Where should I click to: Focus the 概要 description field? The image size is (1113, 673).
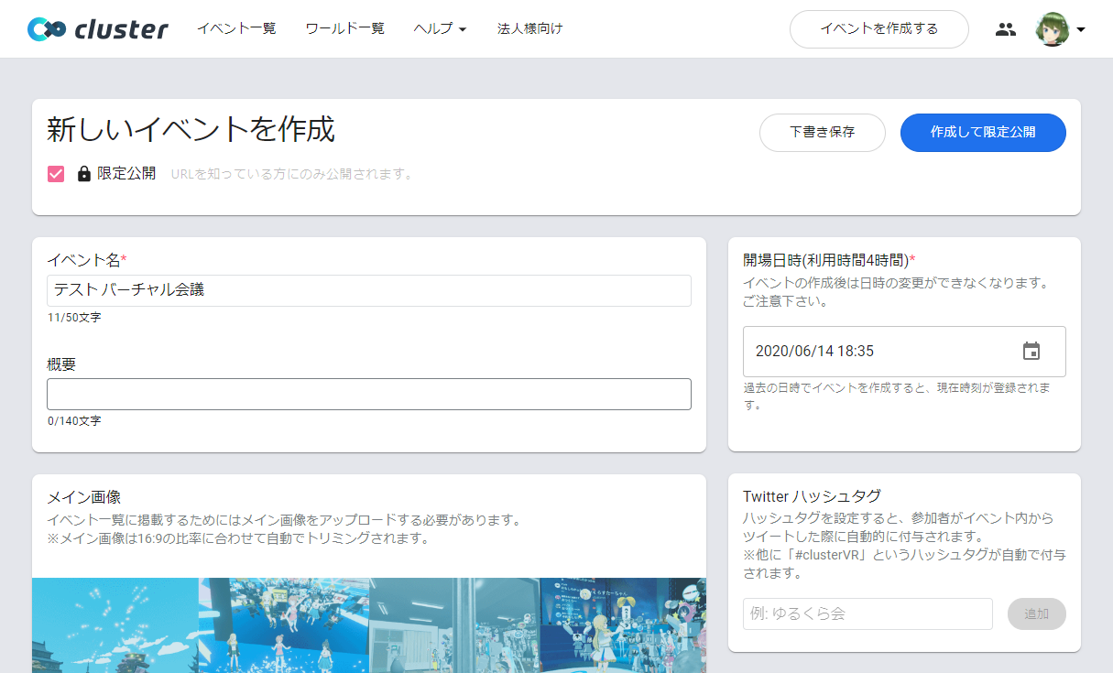[x=369, y=394]
